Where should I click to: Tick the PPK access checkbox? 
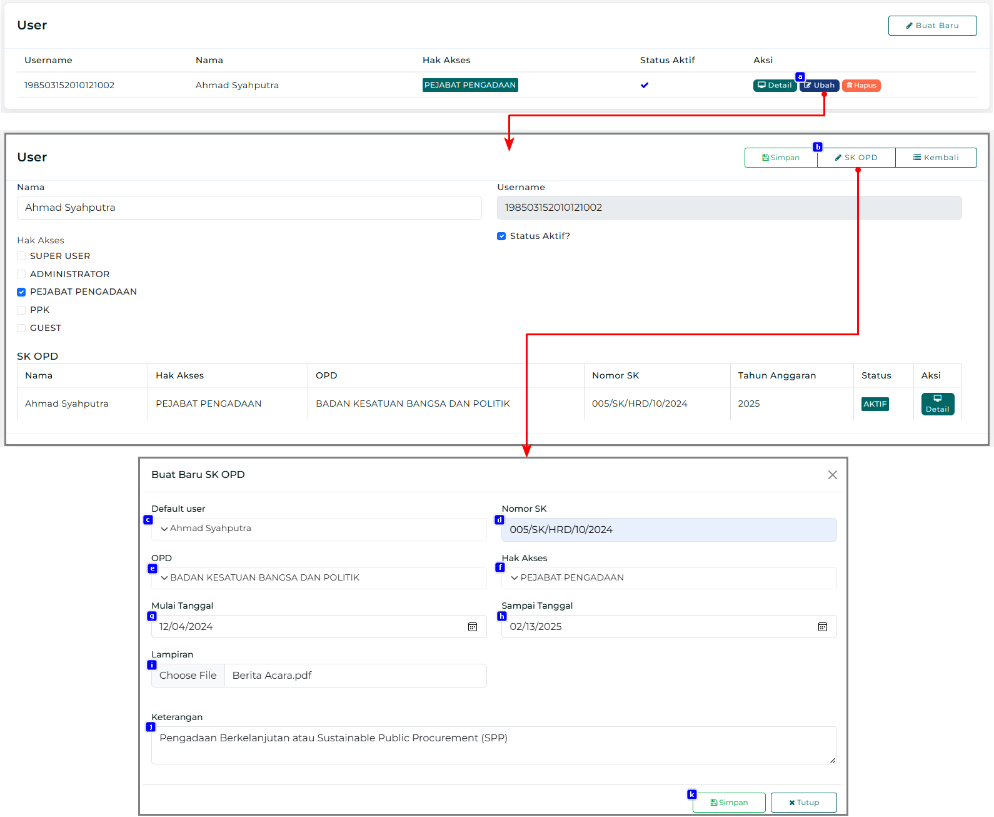coord(22,310)
